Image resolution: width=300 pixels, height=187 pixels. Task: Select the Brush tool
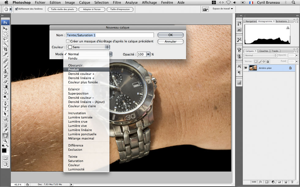[x=5, y=66]
